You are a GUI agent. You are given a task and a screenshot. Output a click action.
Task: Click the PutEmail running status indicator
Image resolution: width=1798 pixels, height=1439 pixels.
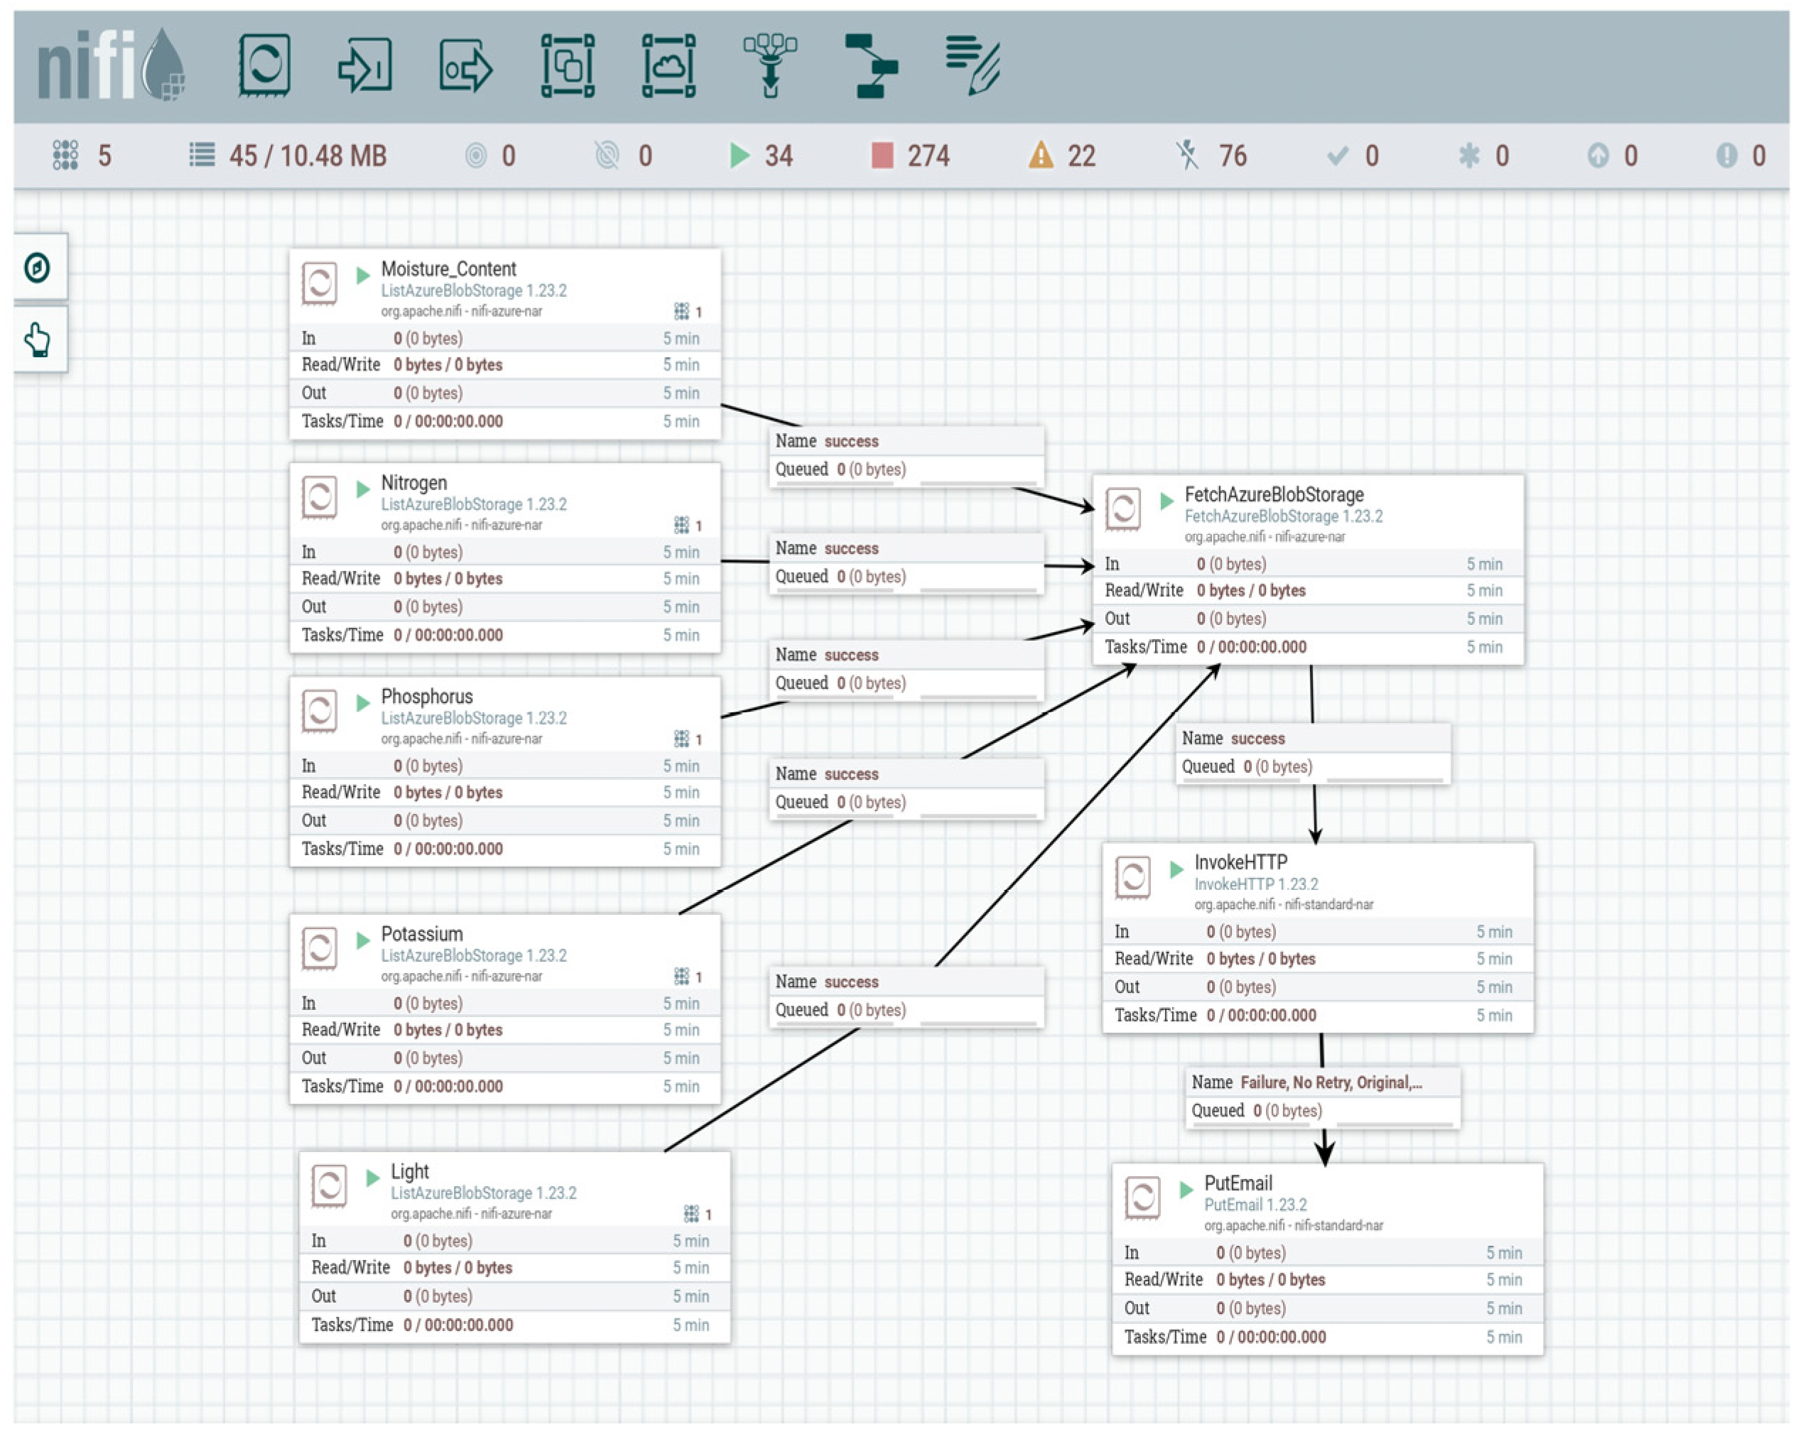(x=1186, y=1189)
